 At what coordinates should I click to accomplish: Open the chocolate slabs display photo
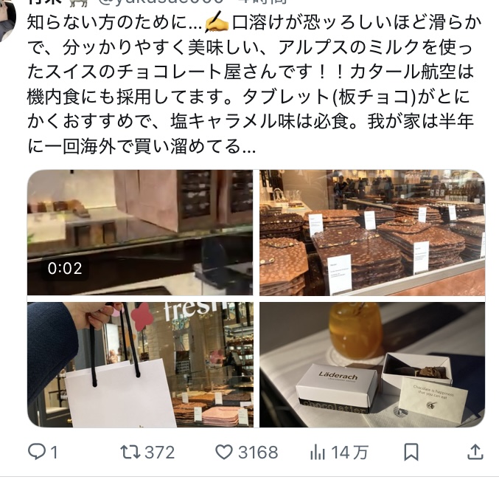(x=372, y=233)
